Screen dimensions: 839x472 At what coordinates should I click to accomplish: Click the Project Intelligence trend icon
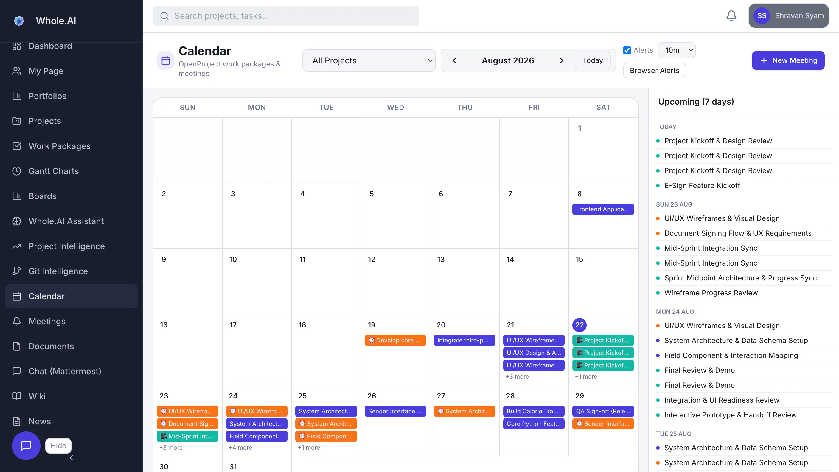point(17,246)
